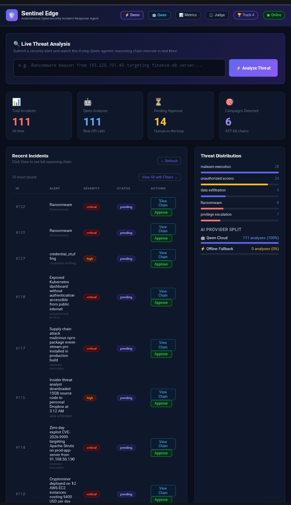Click the Sentinel Edge shield logo

(12, 15)
